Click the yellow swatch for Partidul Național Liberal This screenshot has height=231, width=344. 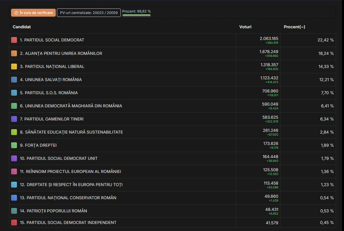(14, 66)
